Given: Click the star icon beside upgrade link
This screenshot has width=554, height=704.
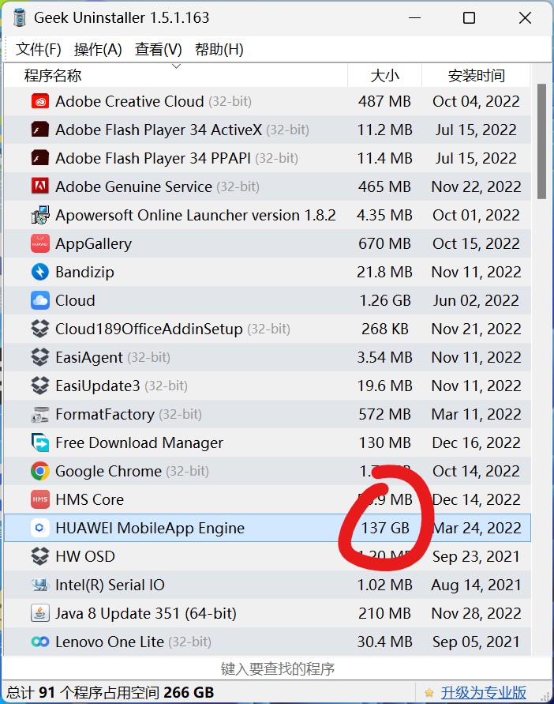Looking at the screenshot, I should (x=429, y=692).
